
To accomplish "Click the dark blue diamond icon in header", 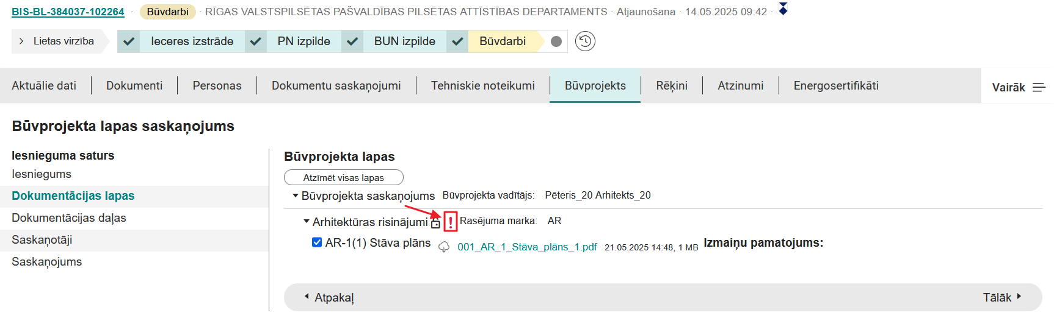I will (x=783, y=9).
